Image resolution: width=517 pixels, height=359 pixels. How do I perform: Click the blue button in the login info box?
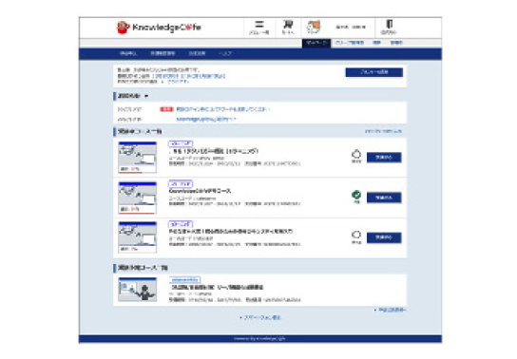click(373, 72)
